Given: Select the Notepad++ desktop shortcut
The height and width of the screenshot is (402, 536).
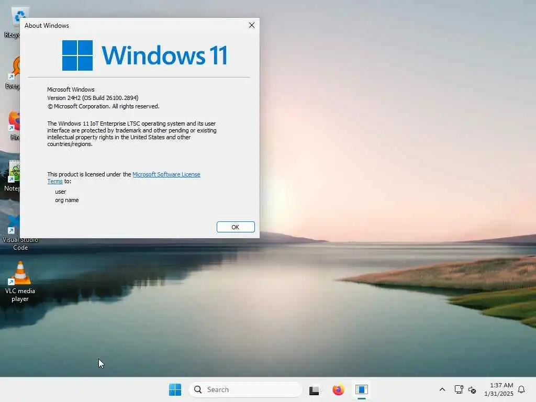Looking at the screenshot, I should click(12, 176).
